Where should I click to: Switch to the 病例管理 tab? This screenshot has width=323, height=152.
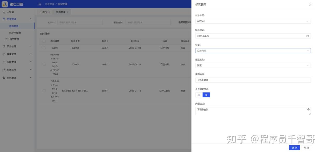pos(61,12)
